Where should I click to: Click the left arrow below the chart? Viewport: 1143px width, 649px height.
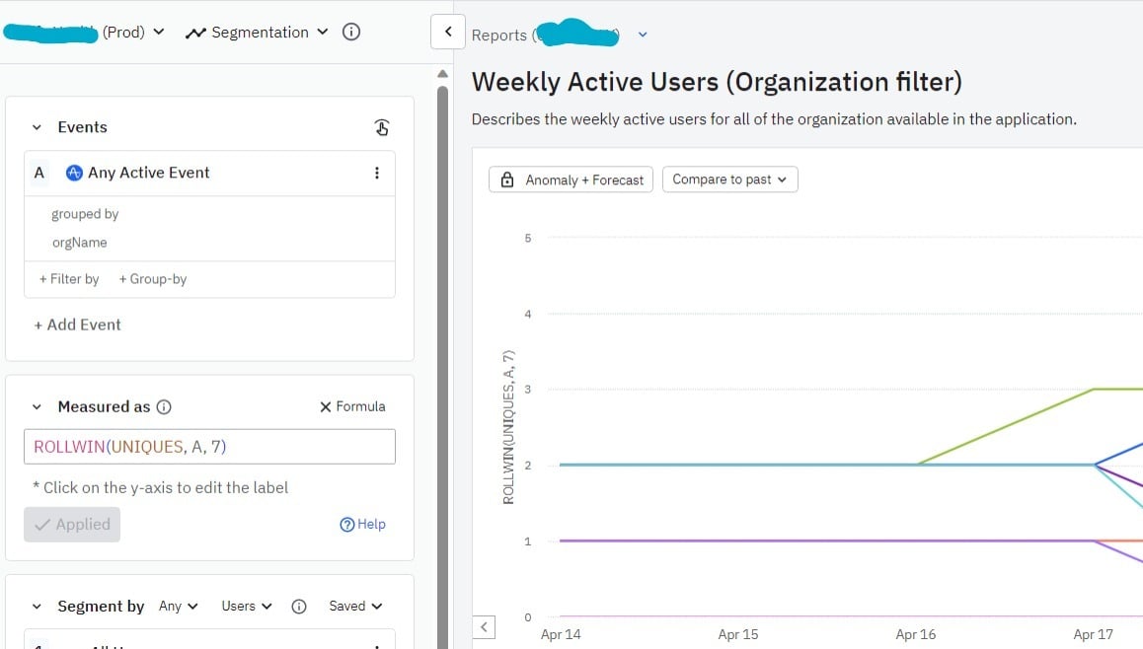click(484, 626)
